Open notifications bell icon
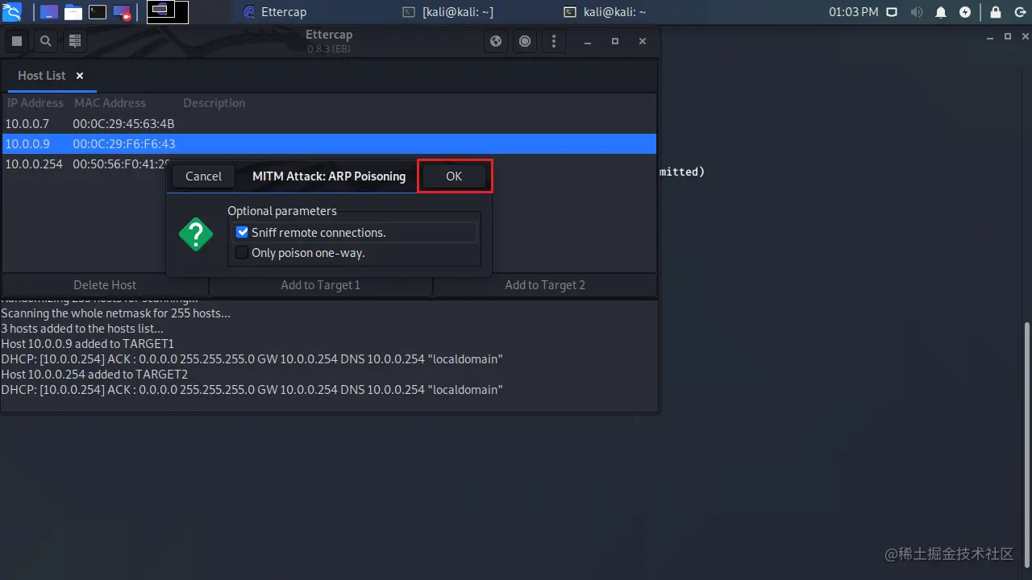The height and width of the screenshot is (580, 1032). coord(941,12)
